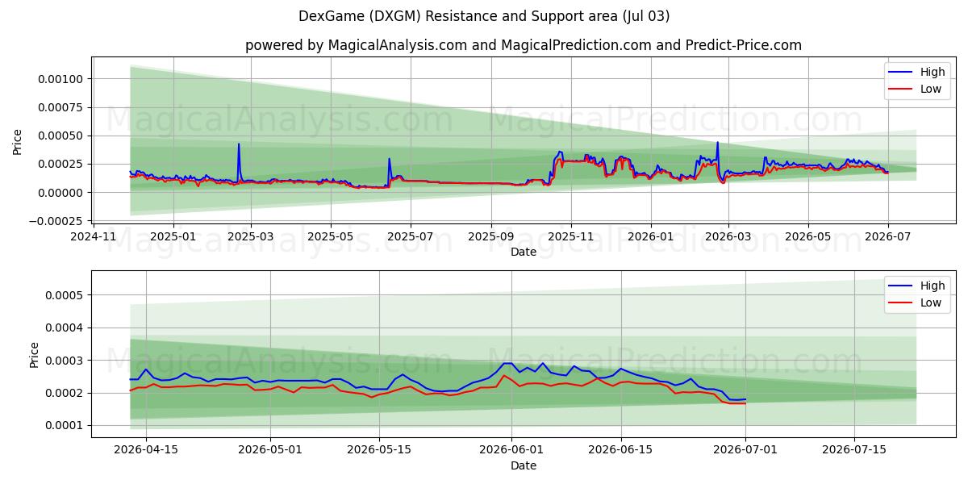Image resolution: width=968 pixels, height=484 pixels.
Task: Click the 'Price' y-axis label of bottom chart
Action: (x=34, y=355)
